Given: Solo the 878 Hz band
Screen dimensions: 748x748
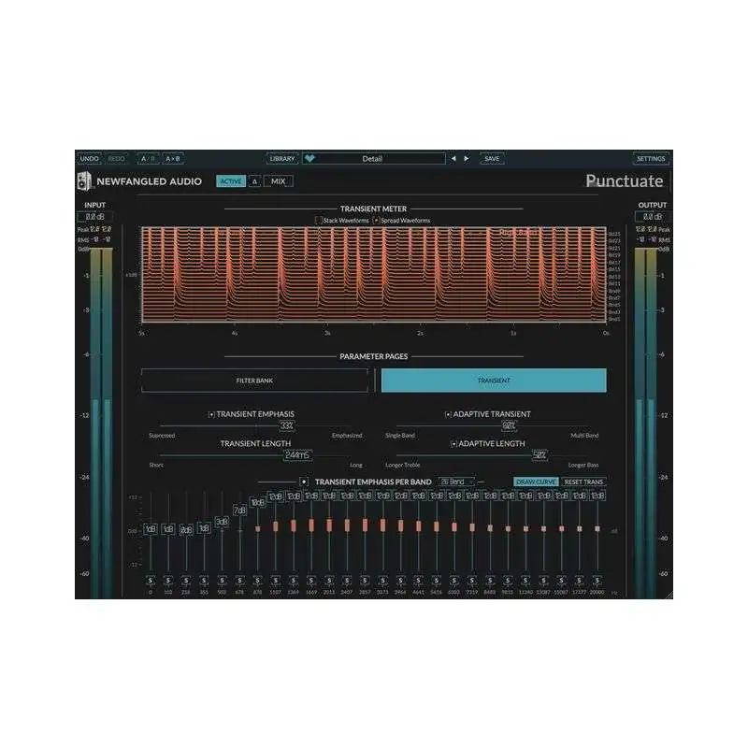Looking at the screenshot, I should pos(258,581).
